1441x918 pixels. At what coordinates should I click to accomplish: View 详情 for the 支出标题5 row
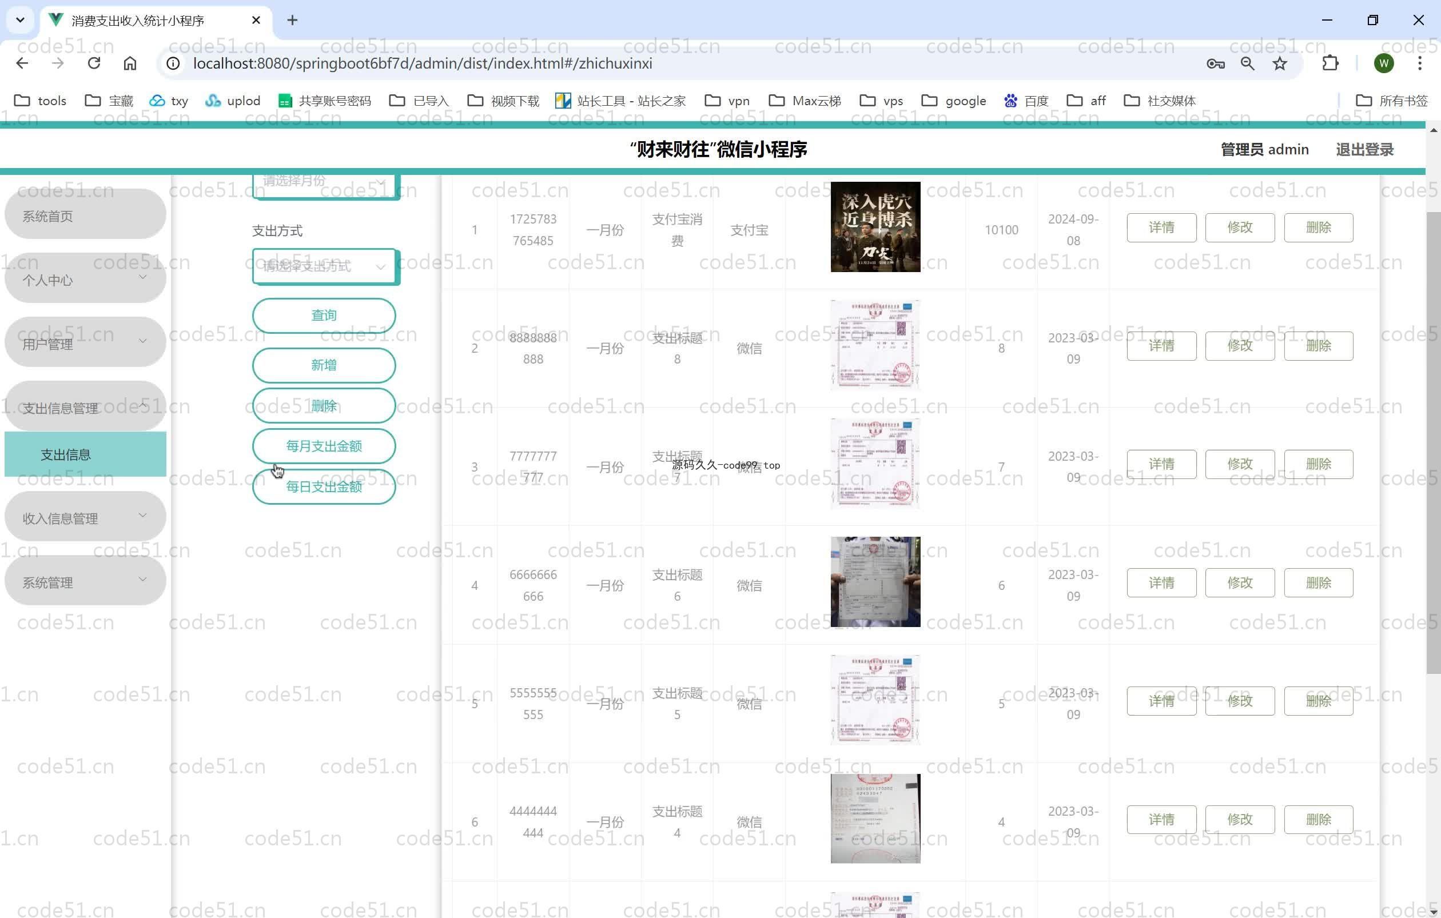[x=1161, y=701]
